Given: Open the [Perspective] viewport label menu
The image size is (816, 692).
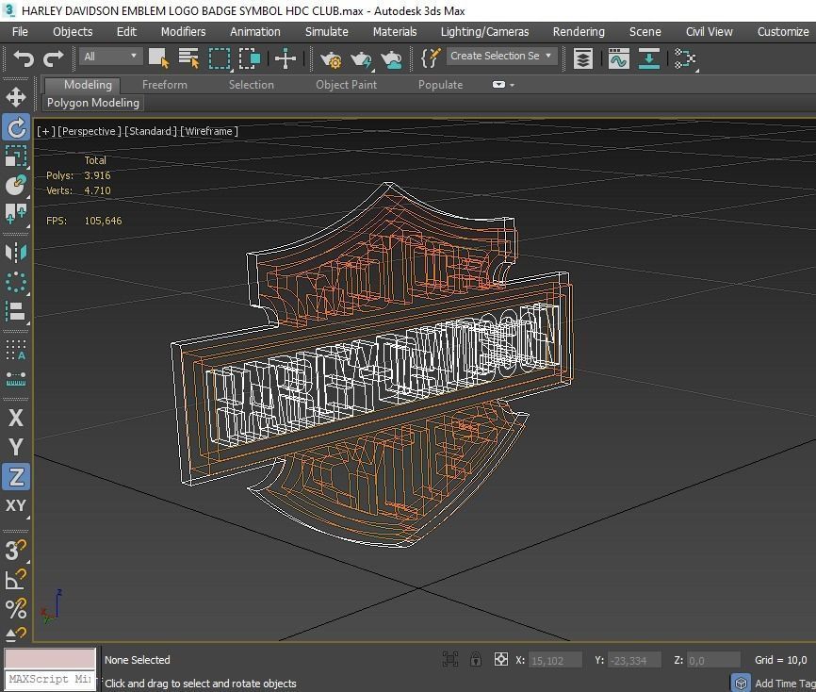Looking at the screenshot, I should pos(89,131).
